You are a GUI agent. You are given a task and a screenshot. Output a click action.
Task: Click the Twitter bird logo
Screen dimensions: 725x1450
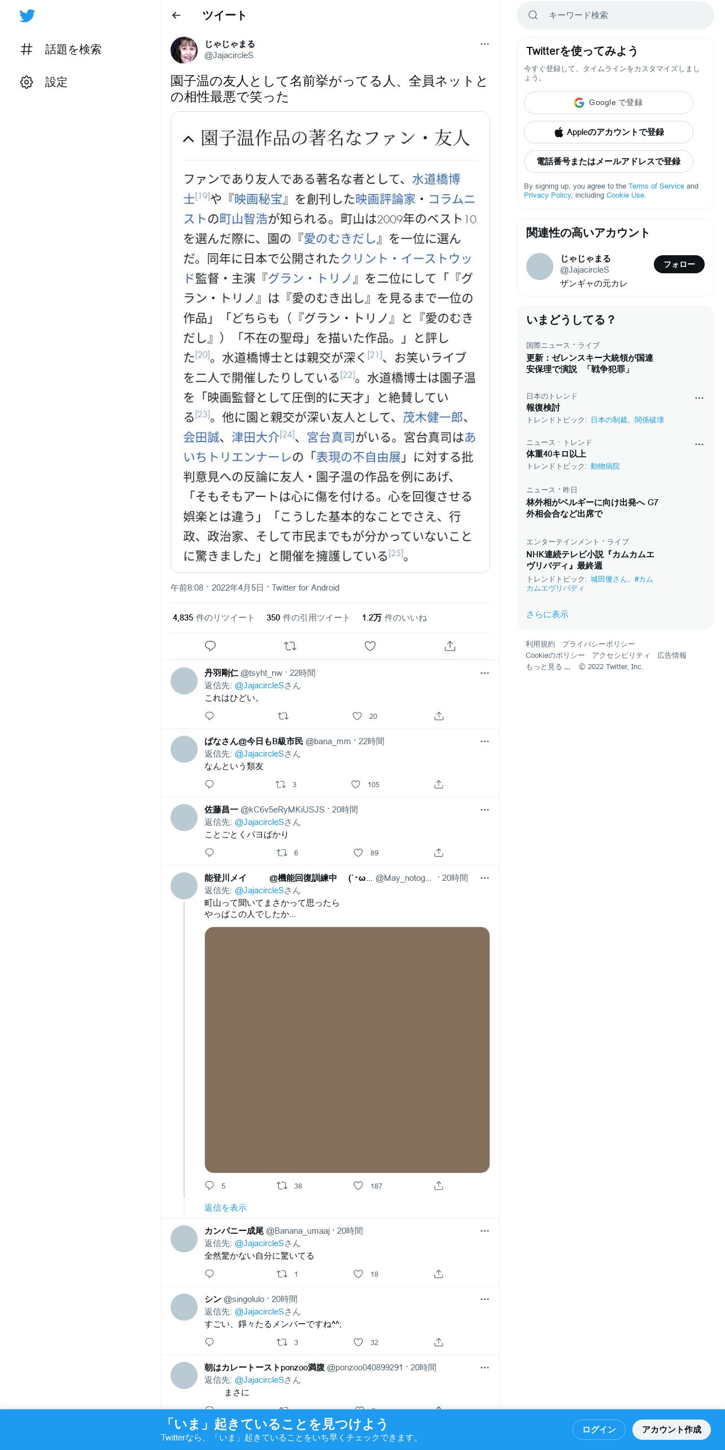(27, 16)
